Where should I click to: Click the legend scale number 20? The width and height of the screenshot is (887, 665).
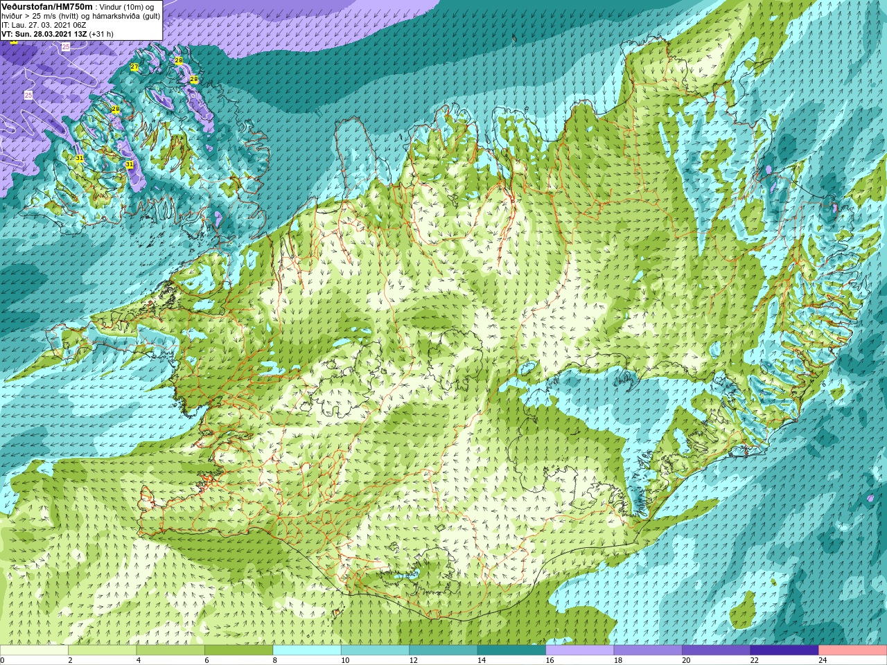(x=686, y=660)
